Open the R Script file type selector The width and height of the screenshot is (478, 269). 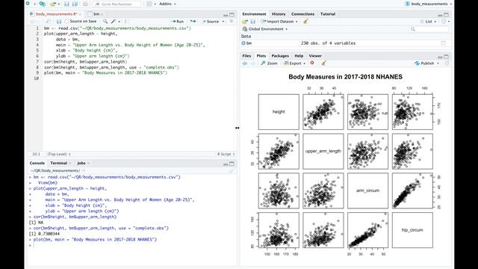[x=226, y=154]
